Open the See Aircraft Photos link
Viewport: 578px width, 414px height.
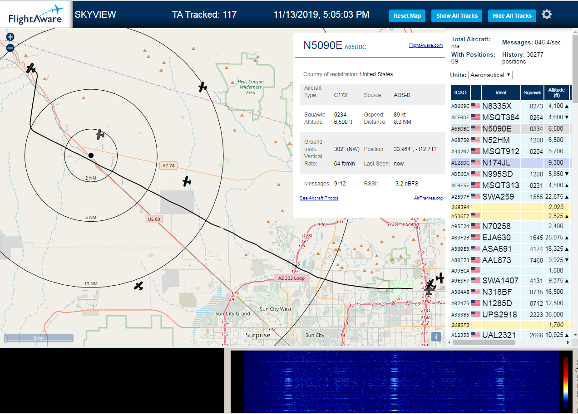pos(319,198)
